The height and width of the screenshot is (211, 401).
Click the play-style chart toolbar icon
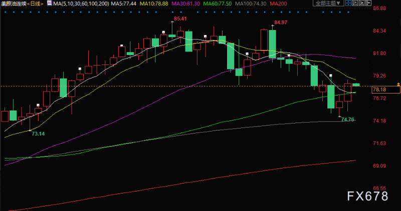click(x=361, y=3)
